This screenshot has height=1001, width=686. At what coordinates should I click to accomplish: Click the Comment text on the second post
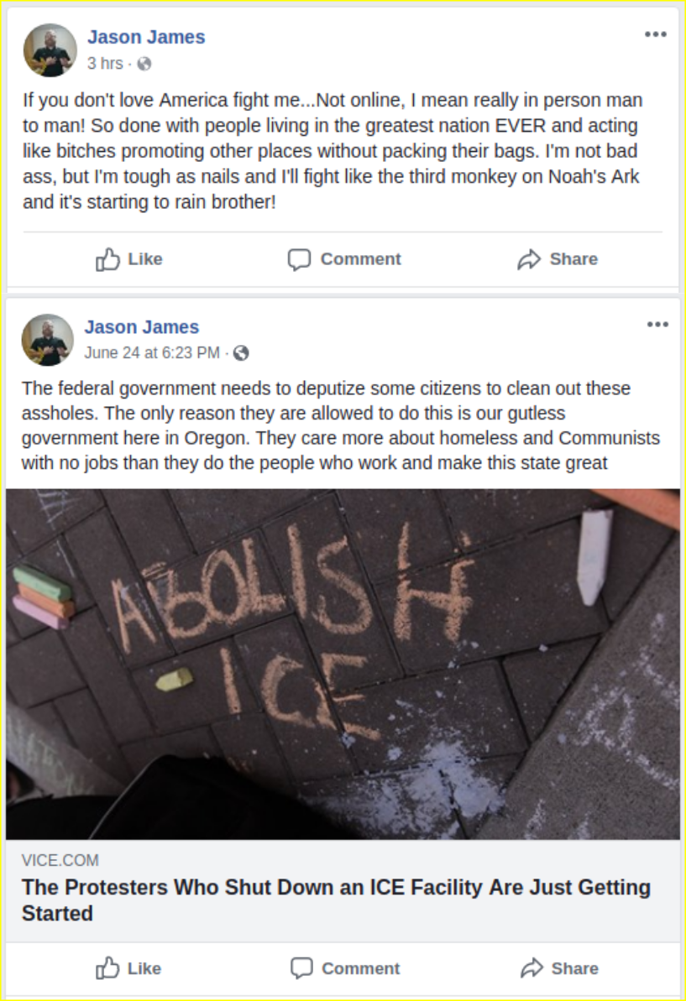pos(361,968)
